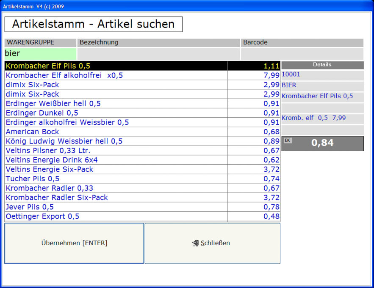Click 'Krombacher Elf Pils 0,5' in Details panel
This screenshot has height=288, width=374.
coord(322,97)
